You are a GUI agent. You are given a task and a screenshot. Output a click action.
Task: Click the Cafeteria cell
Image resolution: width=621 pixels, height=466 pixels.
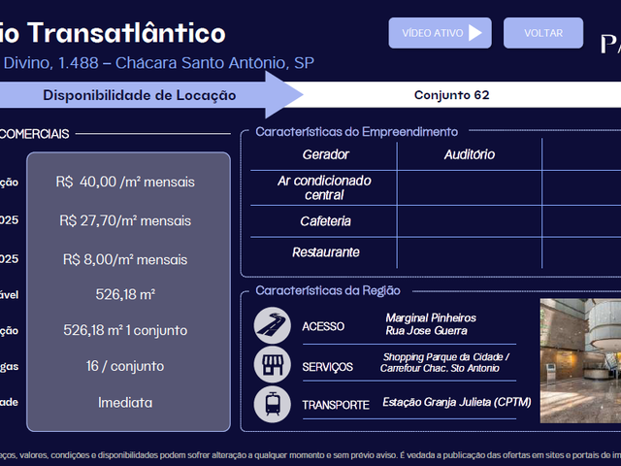[325, 221]
